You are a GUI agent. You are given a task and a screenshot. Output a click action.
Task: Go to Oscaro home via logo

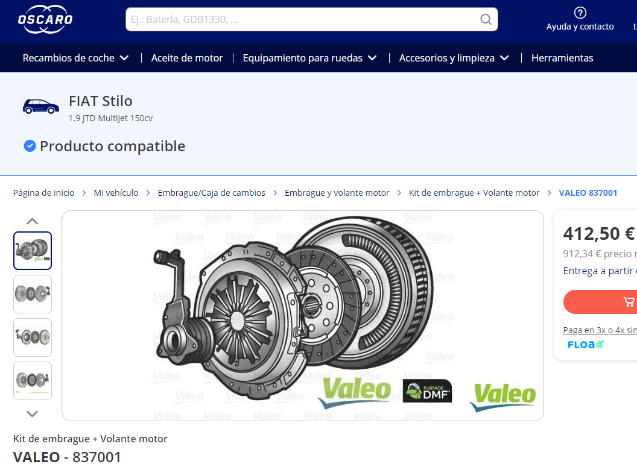45,19
